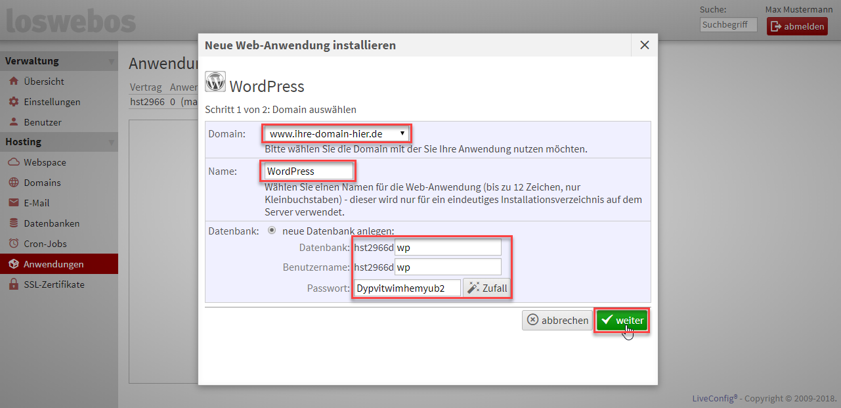Click the Übersicht home icon
The image size is (841, 408).
pos(13,81)
